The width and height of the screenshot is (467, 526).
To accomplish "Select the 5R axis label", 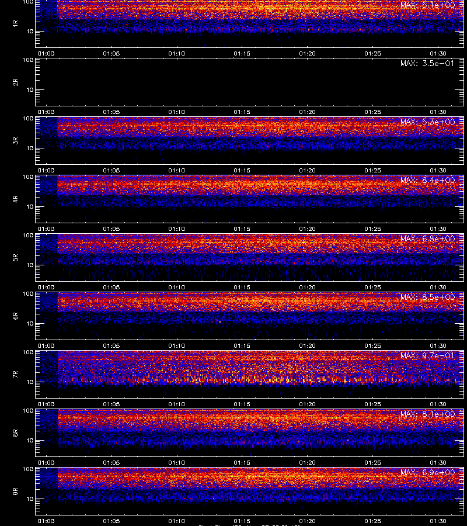I will tap(15, 258).
